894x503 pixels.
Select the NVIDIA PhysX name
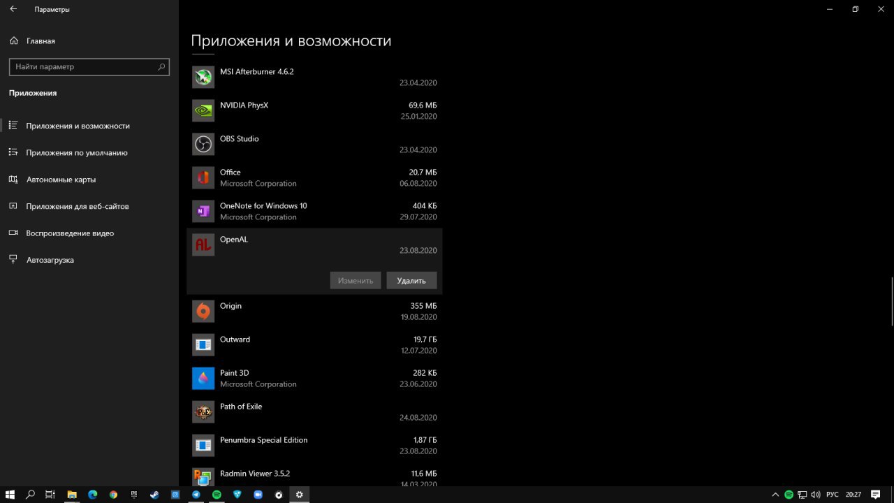click(x=244, y=105)
